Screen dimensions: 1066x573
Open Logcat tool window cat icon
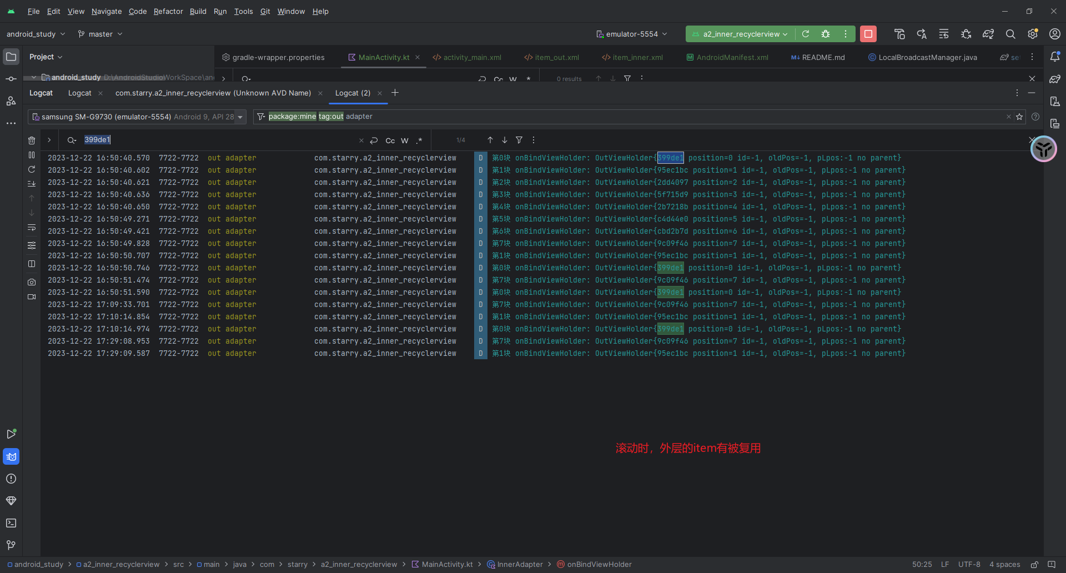click(x=11, y=456)
